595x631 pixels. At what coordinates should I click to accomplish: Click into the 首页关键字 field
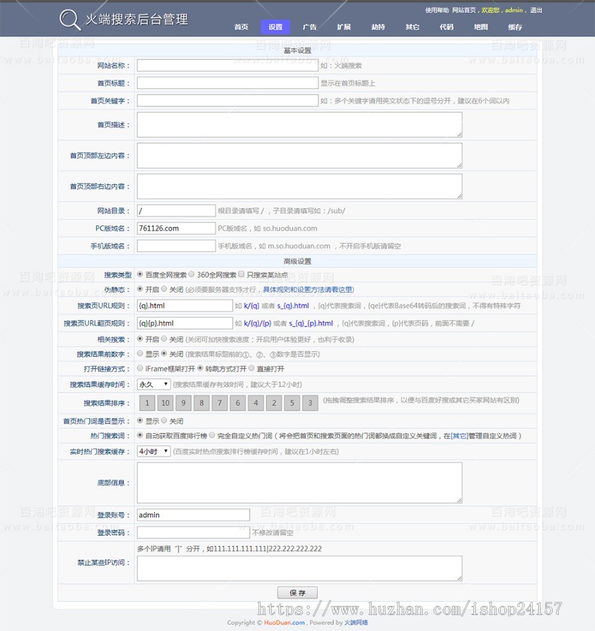click(x=227, y=100)
